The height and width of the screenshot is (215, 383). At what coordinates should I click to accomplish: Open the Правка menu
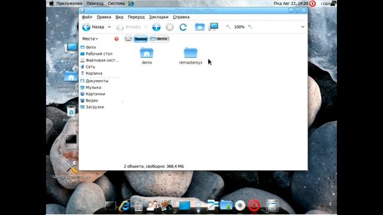coord(104,17)
